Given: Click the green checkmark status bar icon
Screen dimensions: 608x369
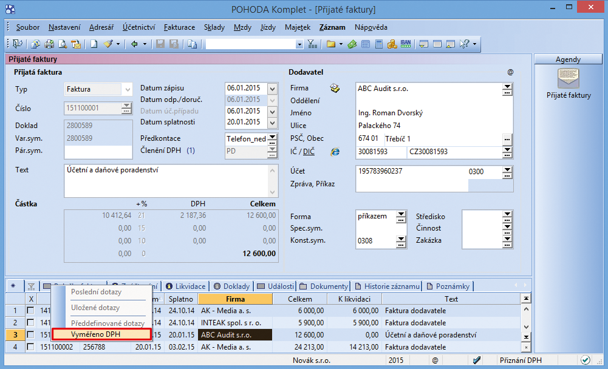Looking at the screenshot, I should tap(586, 360).
